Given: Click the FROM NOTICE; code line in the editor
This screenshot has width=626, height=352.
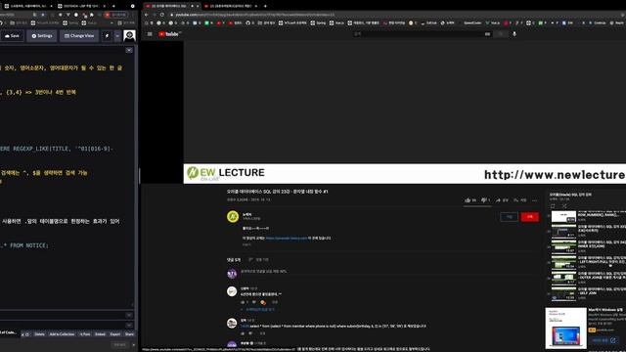Looking at the screenshot, I should point(24,245).
